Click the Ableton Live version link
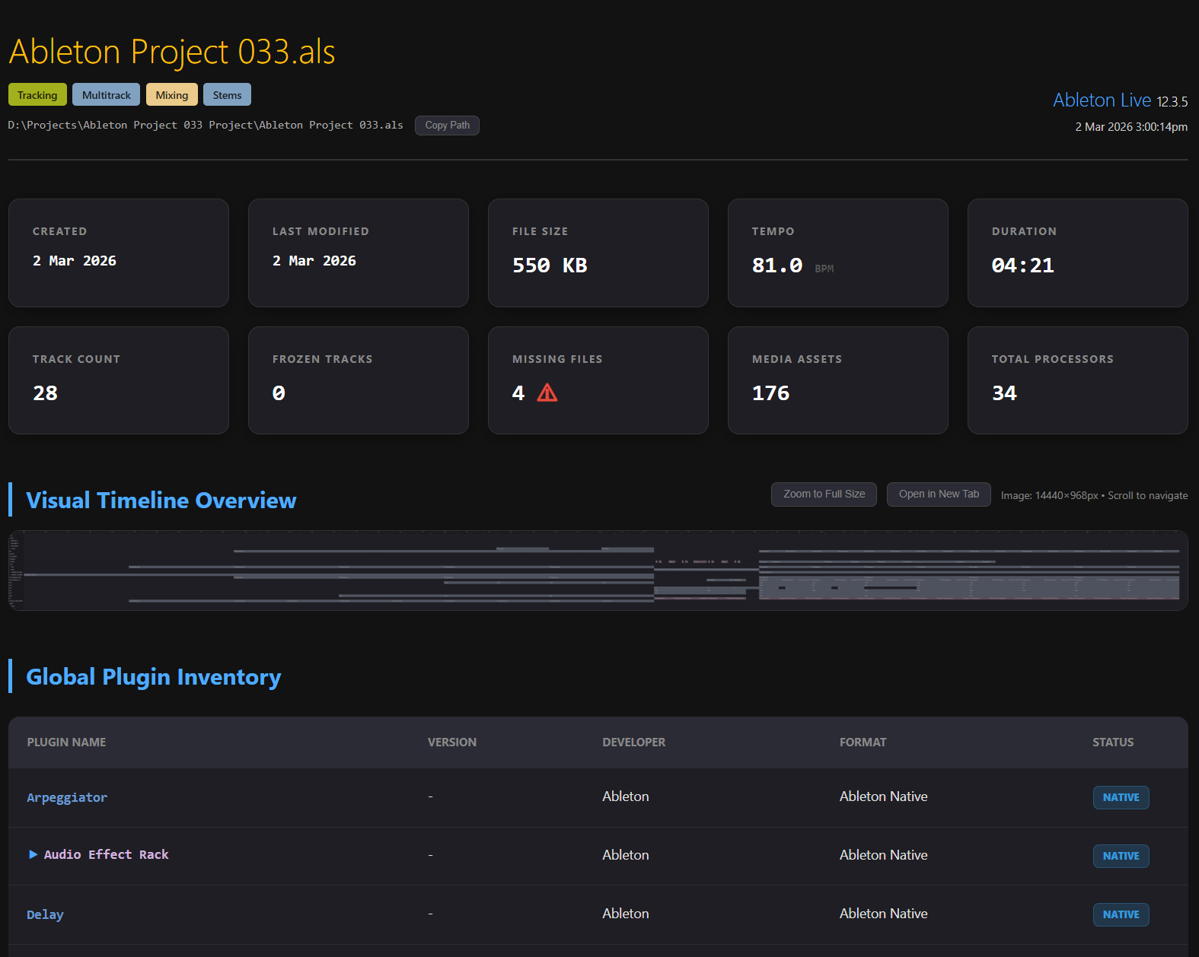The height and width of the screenshot is (957, 1199). (x=1101, y=100)
